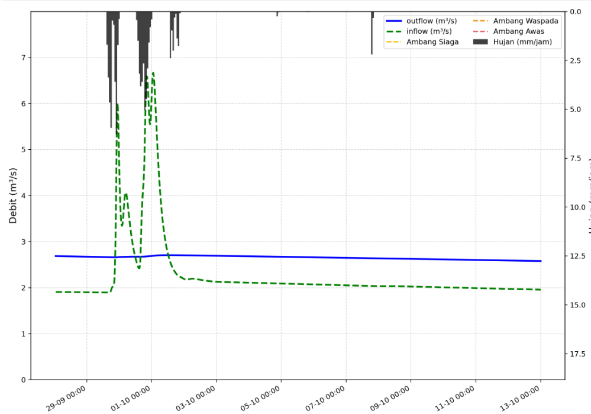The image size is (591, 414).
Task: Click the 13-10 00:00 x-axis tick label
Action: pyautogui.click(x=521, y=397)
